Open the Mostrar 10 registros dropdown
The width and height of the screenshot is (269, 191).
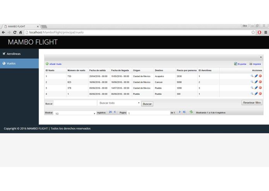[75, 113]
